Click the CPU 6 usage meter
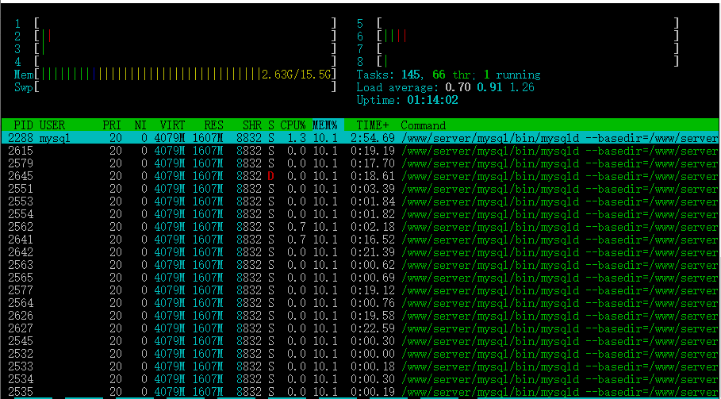The image size is (721, 399). coord(528,36)
